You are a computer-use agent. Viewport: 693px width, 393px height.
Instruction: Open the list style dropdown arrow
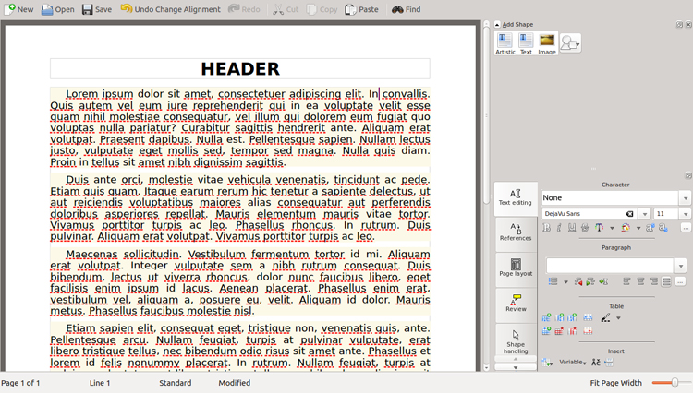(565, 282)
